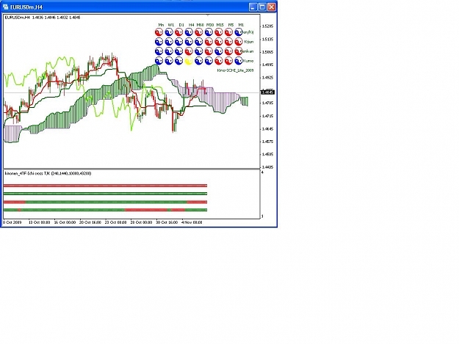The height and width of the screenshot is (344, 459).
Task: Click the Kijun row icon under Mn
Action: (x=159, y=42)
